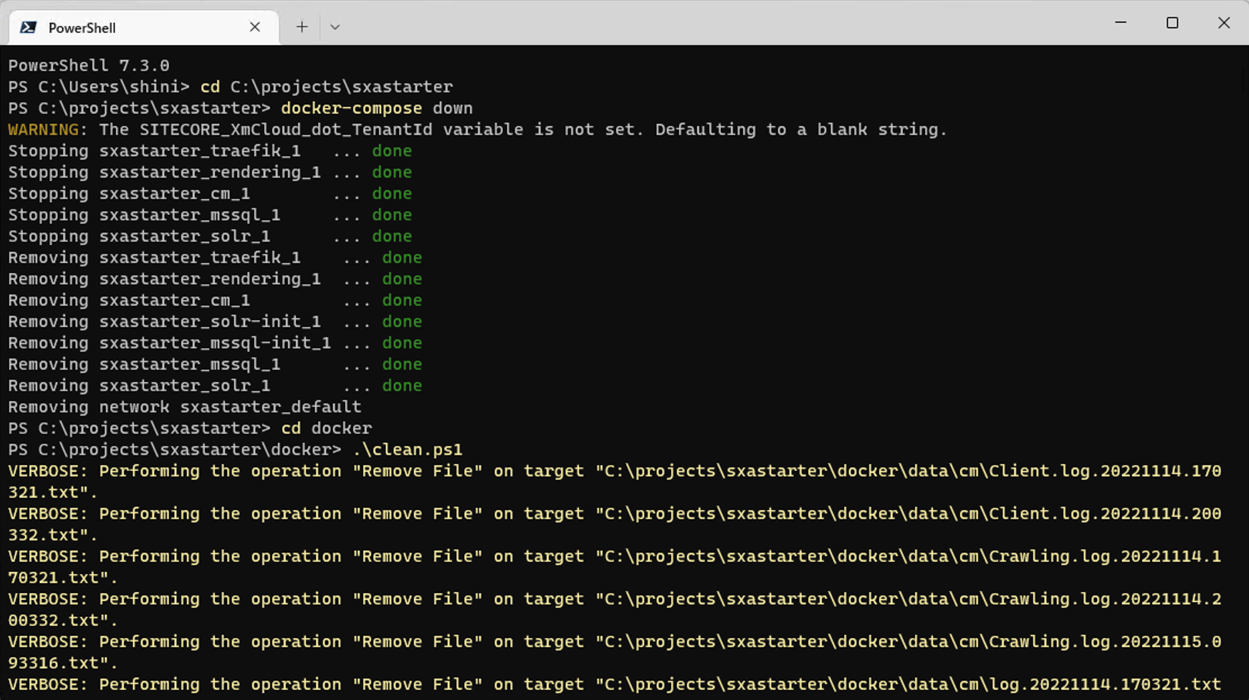Image resolution: width=1249 pixels, height=700 pixels.
Task: Click the '.\clean.ps1' command
Action: [408, 450]
